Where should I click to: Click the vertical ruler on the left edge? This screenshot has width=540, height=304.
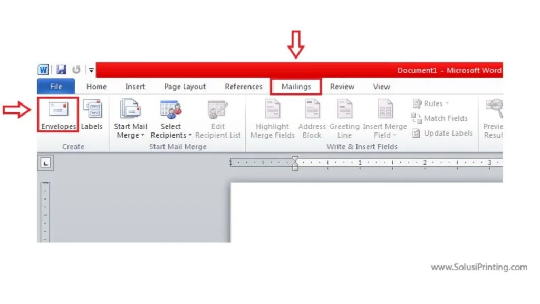45,212
